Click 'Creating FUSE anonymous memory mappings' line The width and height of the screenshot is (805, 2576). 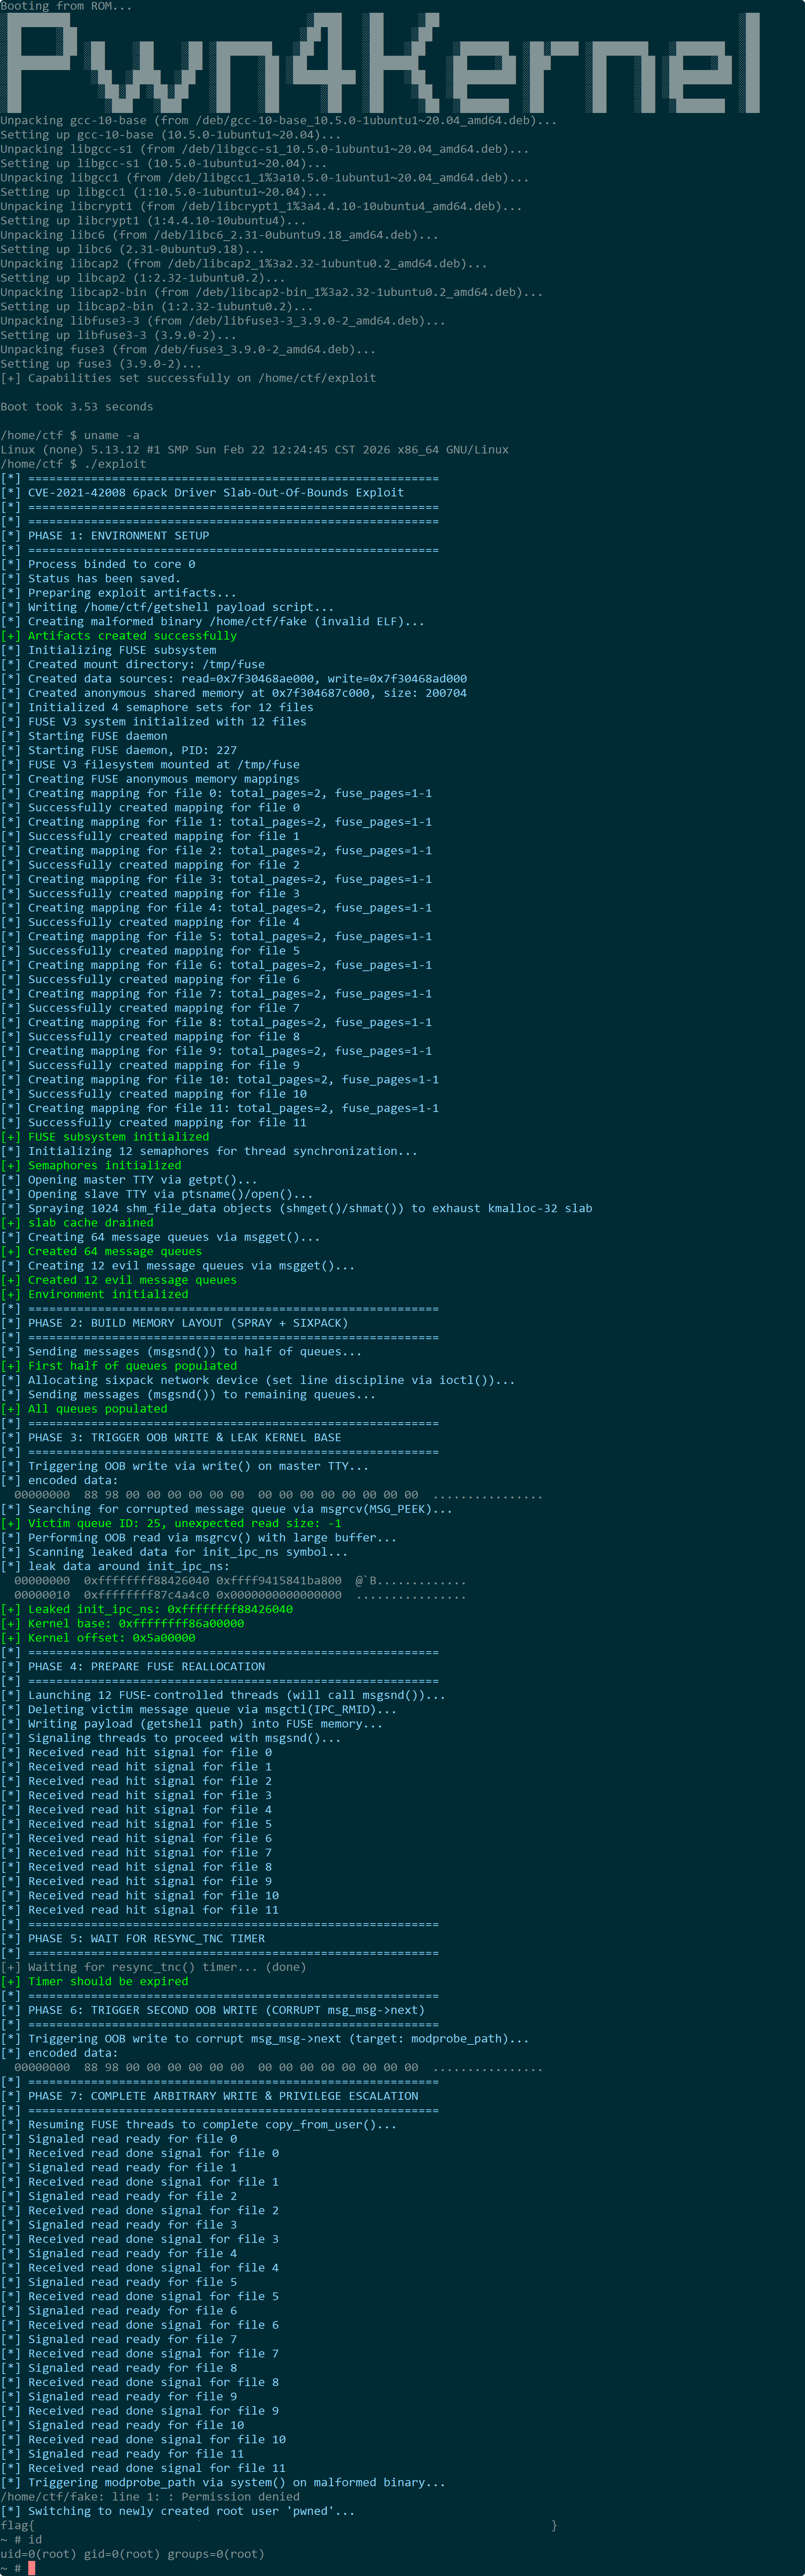150,779
